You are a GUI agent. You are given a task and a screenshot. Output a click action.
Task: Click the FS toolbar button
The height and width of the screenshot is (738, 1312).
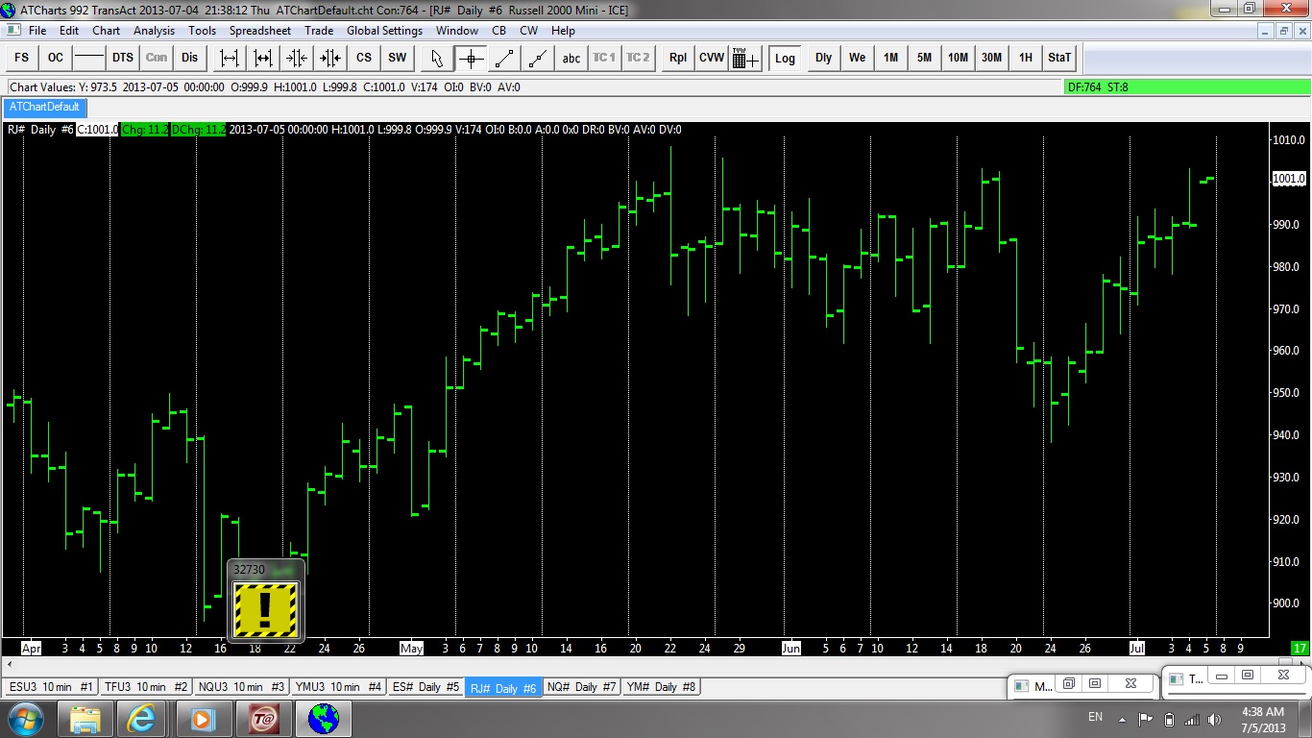[22, 58]
